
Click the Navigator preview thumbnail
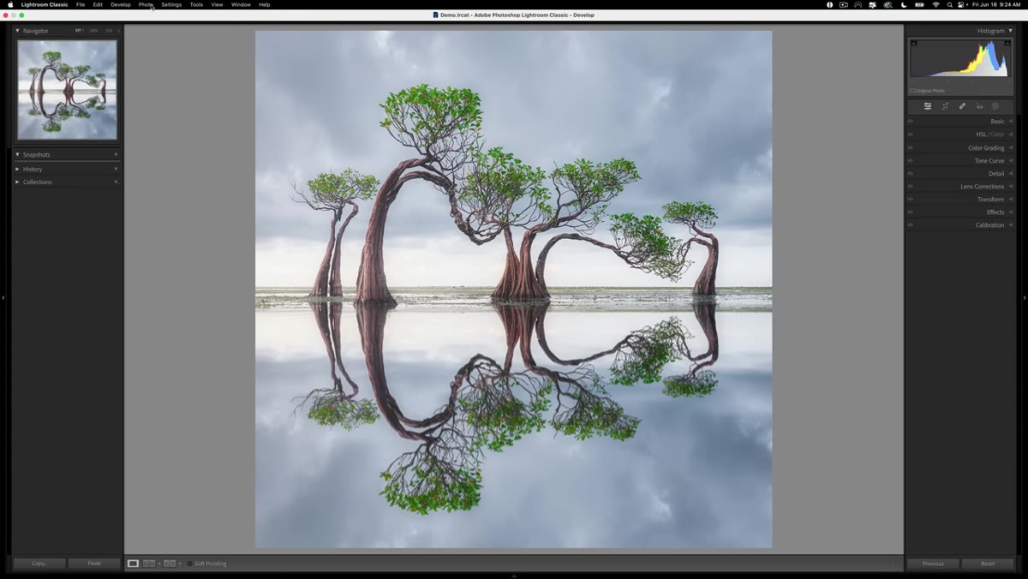(x=67, y=90)
